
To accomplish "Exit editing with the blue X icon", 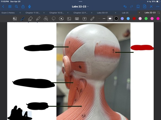I will pos(151,7).
